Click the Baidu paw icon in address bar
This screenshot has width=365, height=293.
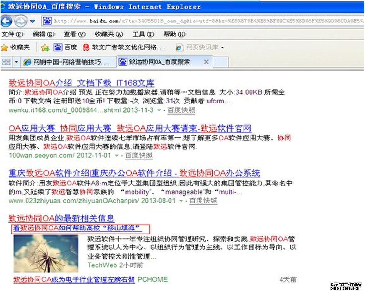[47, 21]
